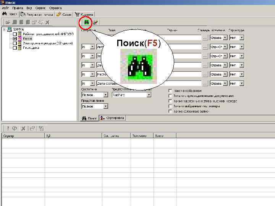Click the clear-query pencil icon beside the binoculars

(95, 22)
